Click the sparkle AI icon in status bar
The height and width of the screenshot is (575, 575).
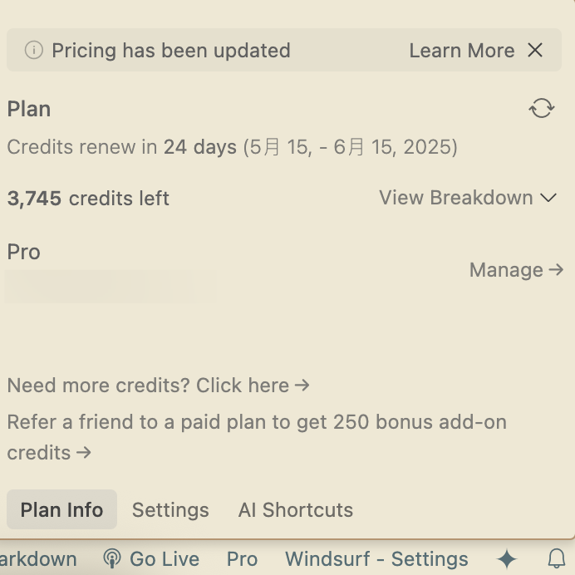(506, 559)
